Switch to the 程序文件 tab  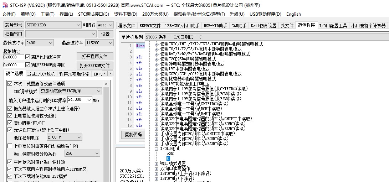(x=127, y=26)
